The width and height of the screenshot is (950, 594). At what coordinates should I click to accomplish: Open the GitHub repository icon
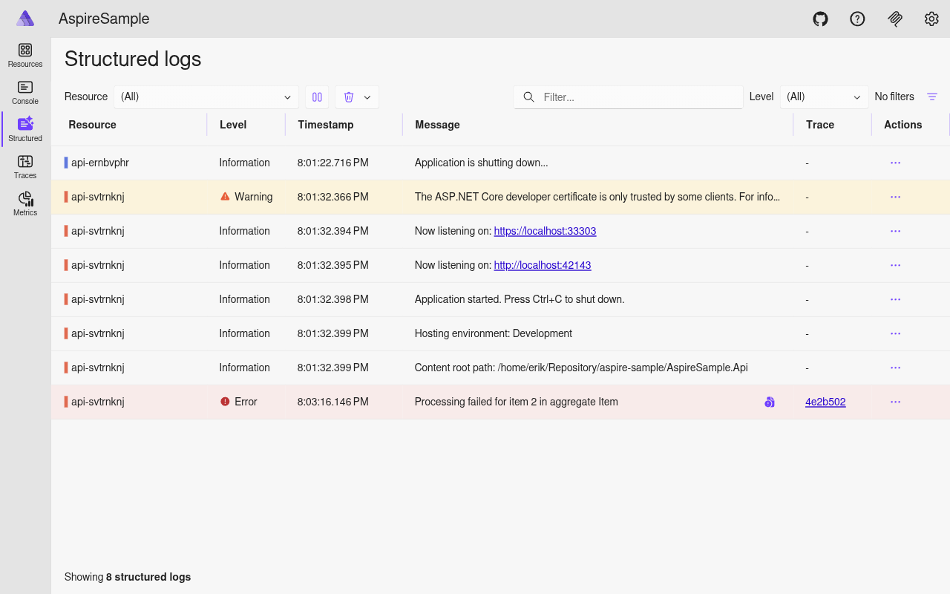(x=820, y=19)
